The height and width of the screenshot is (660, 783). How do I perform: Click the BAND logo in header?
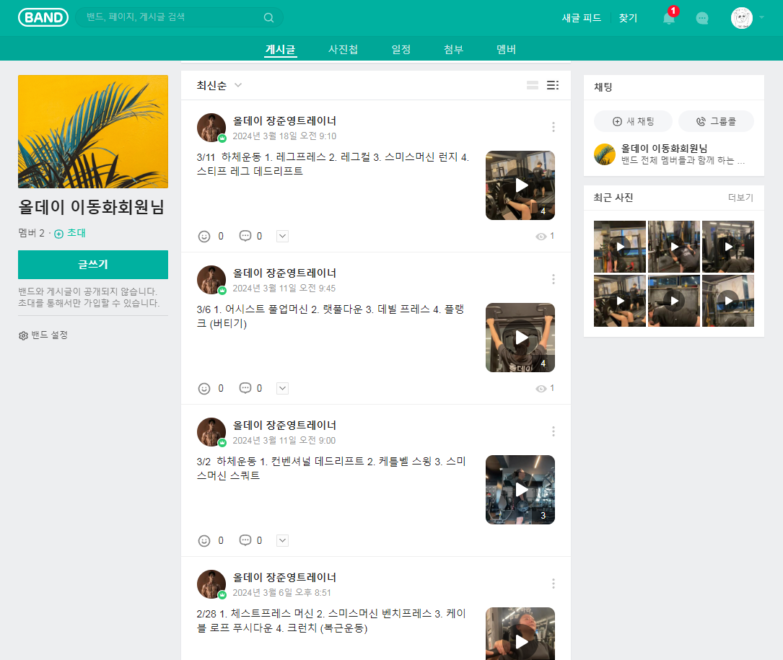pyautogui.click(x=43, y=18)
